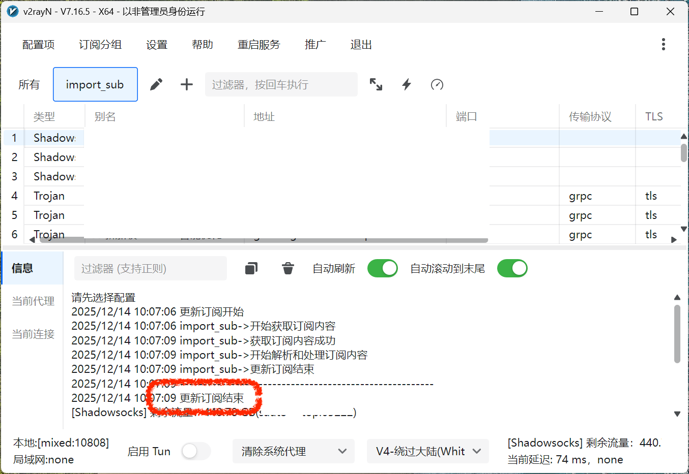The width and height of the screenshot is (689, 474).
Task: Disable 自动刷新 auto refresh
Action: click(382, 268)
